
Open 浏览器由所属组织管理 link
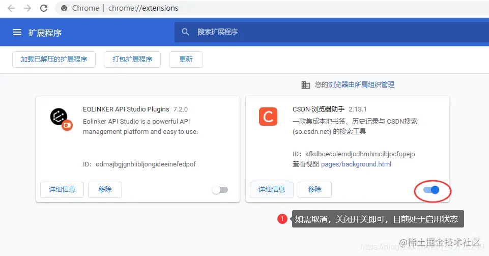(361, 85)
